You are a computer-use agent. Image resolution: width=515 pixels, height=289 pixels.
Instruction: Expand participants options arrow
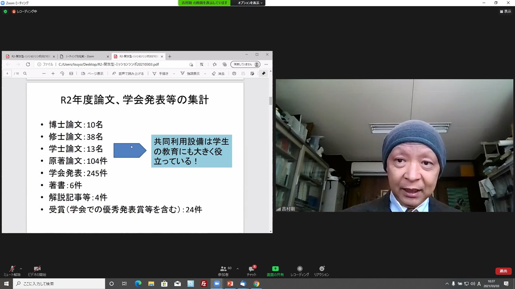(237, 269)
